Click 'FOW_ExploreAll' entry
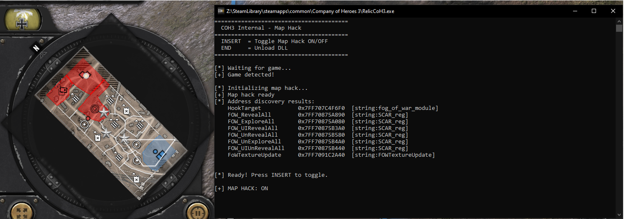The height and width of the screenshot is (219, 624). [251, 122]
